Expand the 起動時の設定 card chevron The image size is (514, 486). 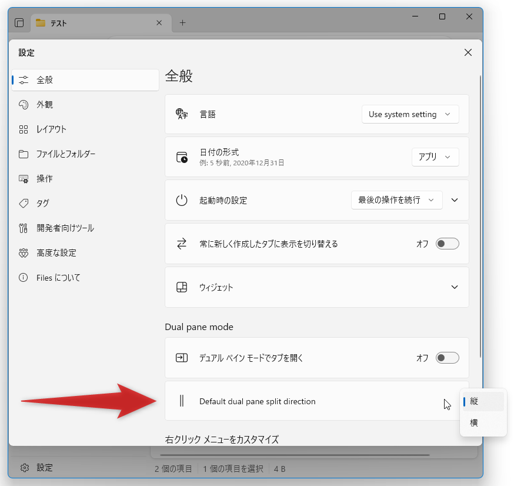(455, 200)
